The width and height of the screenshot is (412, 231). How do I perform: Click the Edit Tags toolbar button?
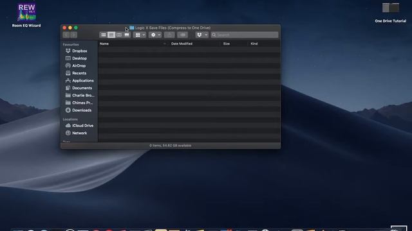pyautogui.click(x=183, y=35)
